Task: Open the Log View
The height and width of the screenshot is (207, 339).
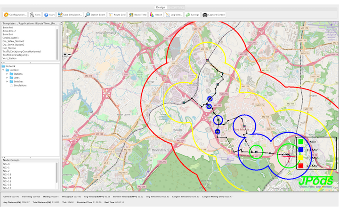Action: [x=174, y=15]
